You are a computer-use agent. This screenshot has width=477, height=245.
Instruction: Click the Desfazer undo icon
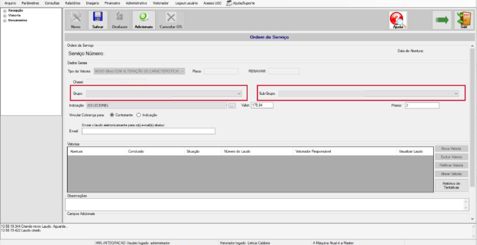[120, 21]
